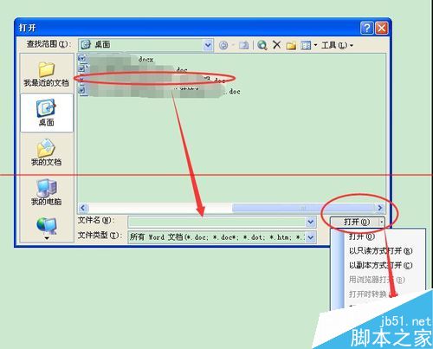Click the horizontal scrollbar left arrow
The image size is (433, 349).
tap(83, 208)
